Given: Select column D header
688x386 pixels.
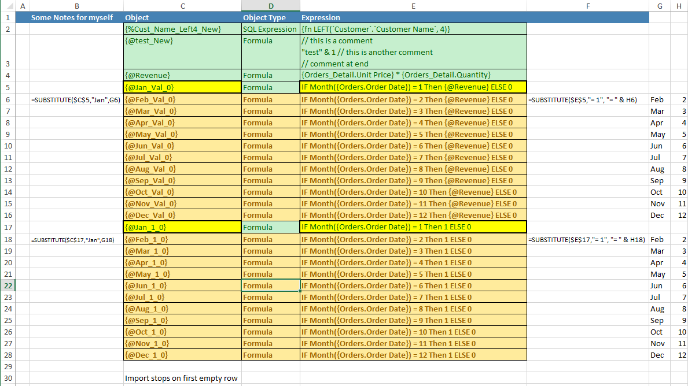Looking at the screenshot, I should (x=271, y=6).
